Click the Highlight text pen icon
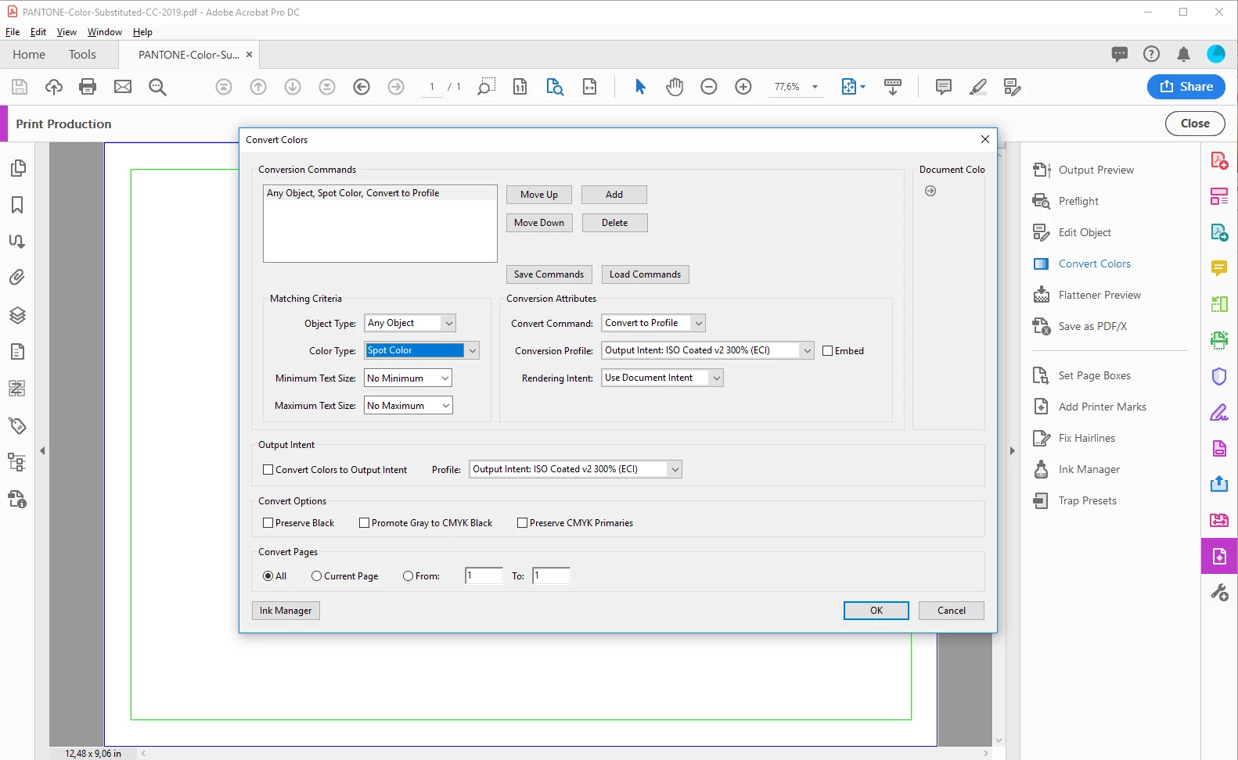The width and height of the screenshot is (1238, 760). pyautogui.click(x=978, y=87)
